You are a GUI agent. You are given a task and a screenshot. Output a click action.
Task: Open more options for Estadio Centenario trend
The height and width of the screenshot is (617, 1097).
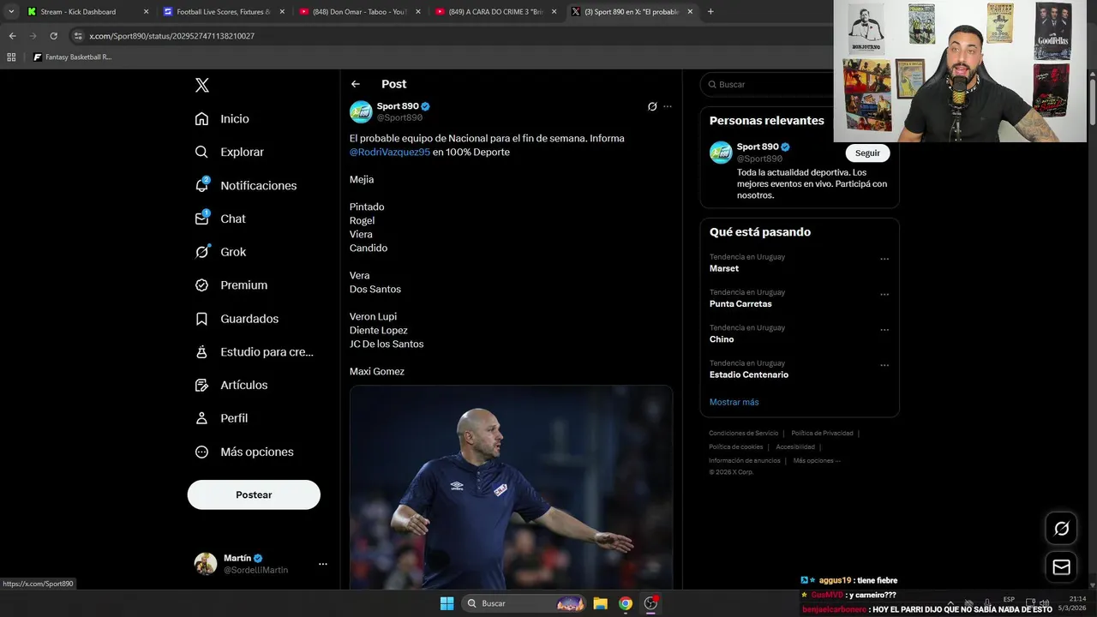884,365
